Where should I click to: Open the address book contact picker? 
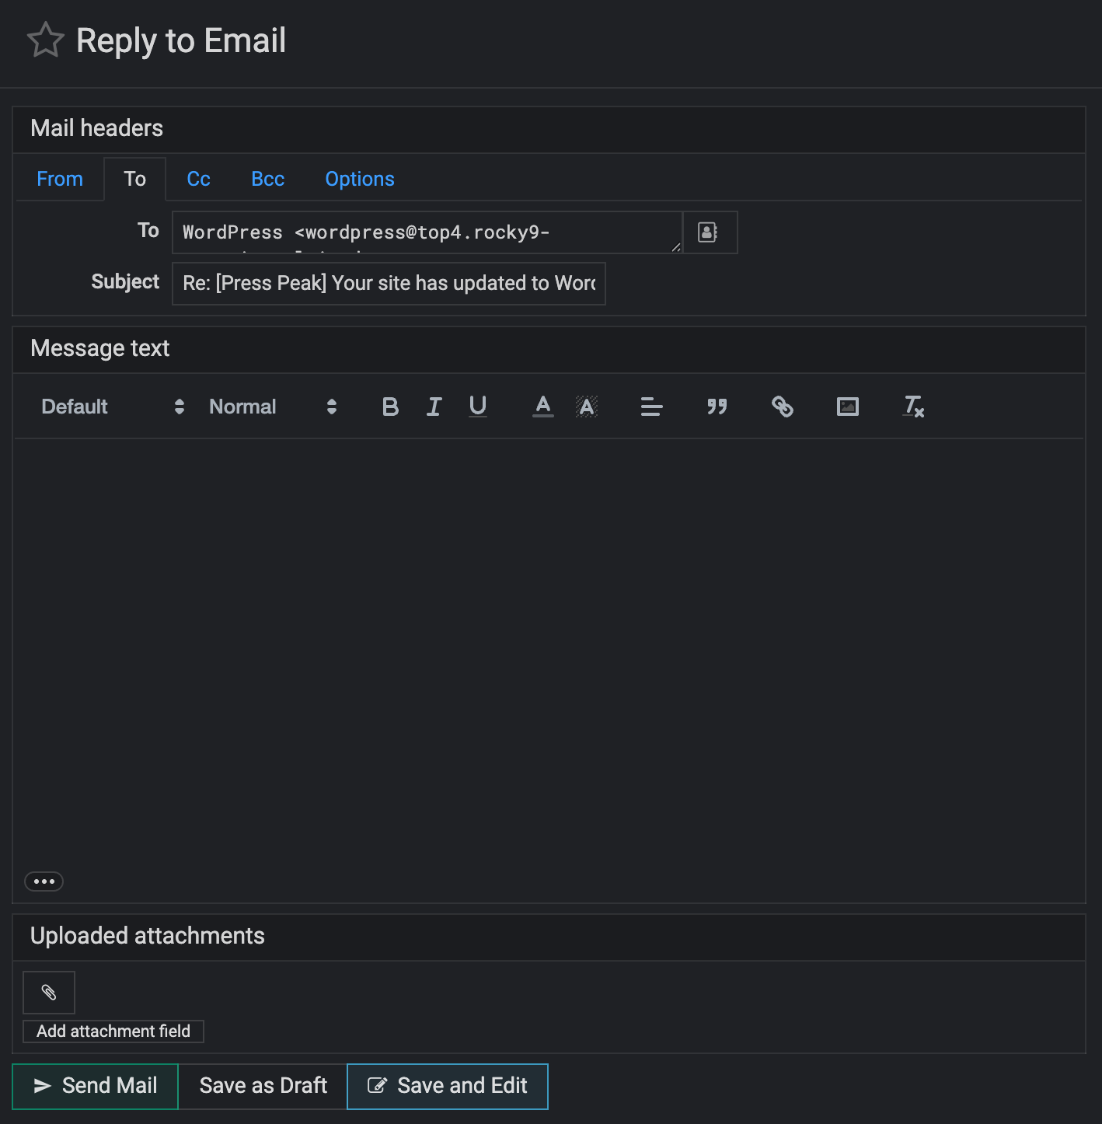[708, 232]
